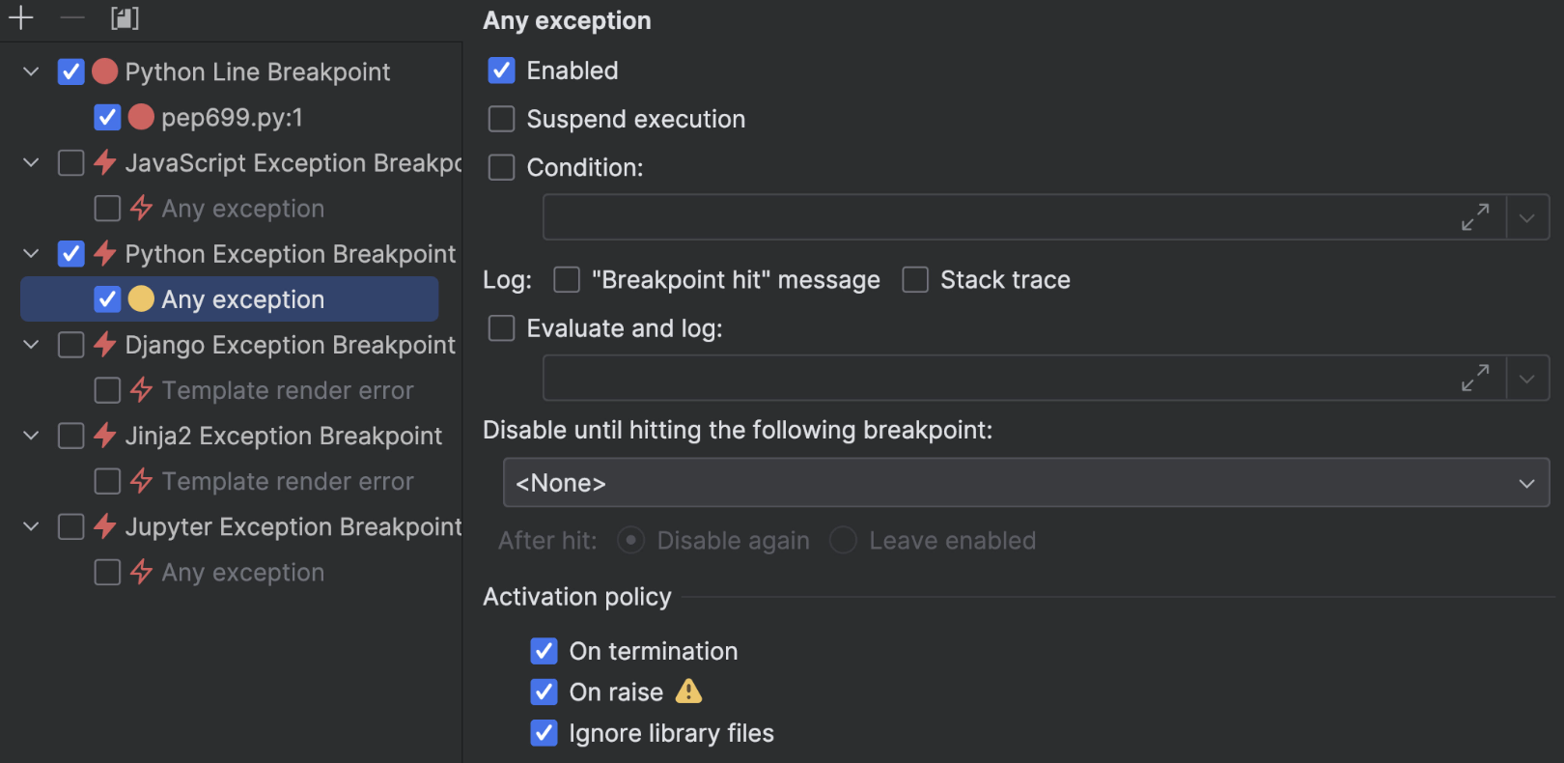
Task: Click the expand icon in the Condition field
Action: 1474,217
